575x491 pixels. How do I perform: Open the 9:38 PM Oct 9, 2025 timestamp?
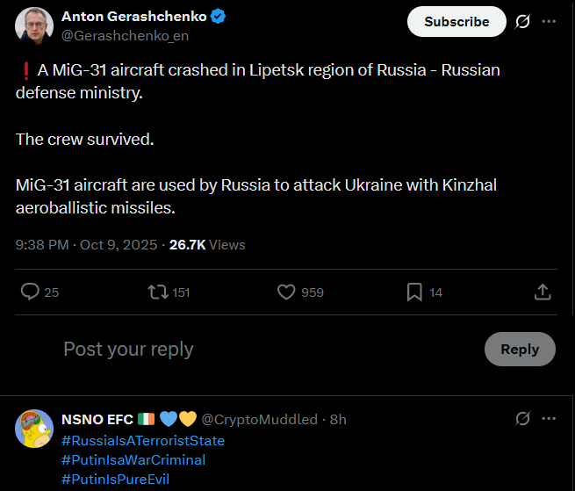[88, 244]
